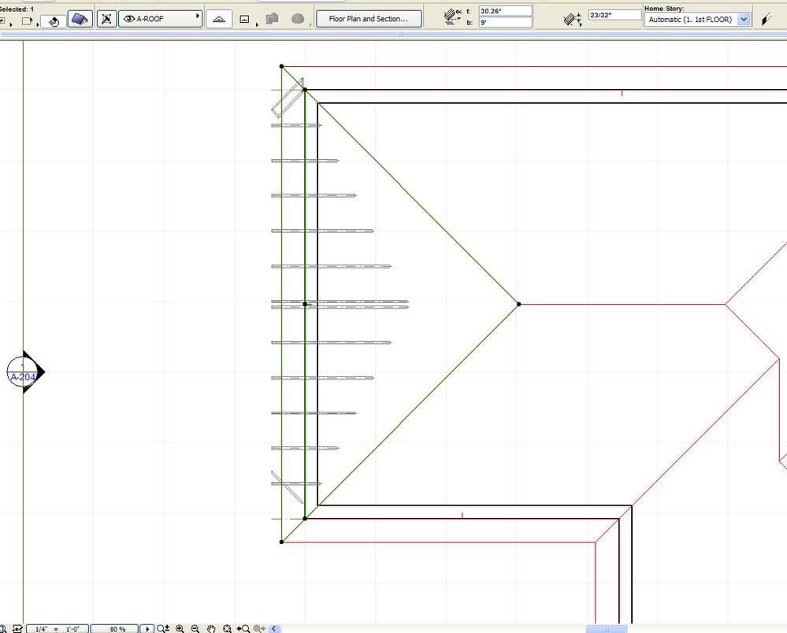Click the roof base height field 9'
The width and height of the screenshot is (787, 633).
(x=504, y=23)
